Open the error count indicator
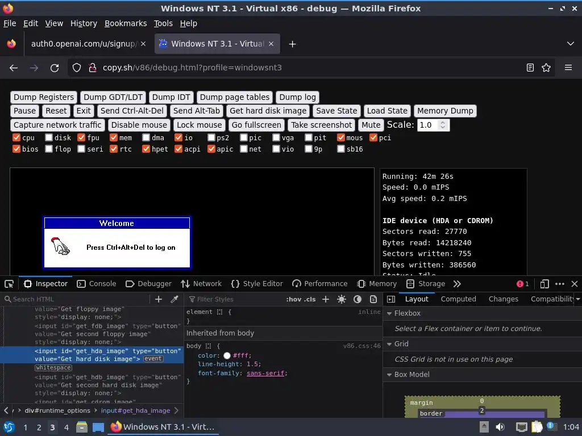Viewport: 582px width, 436px height. 523,284
